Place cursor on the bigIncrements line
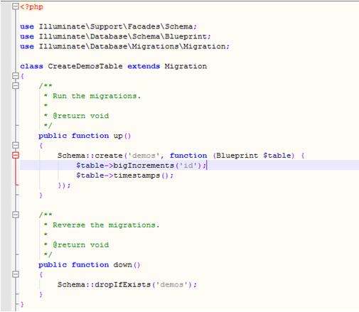The height and width of the screenshot is (312, 359). (x=189, y=165)
